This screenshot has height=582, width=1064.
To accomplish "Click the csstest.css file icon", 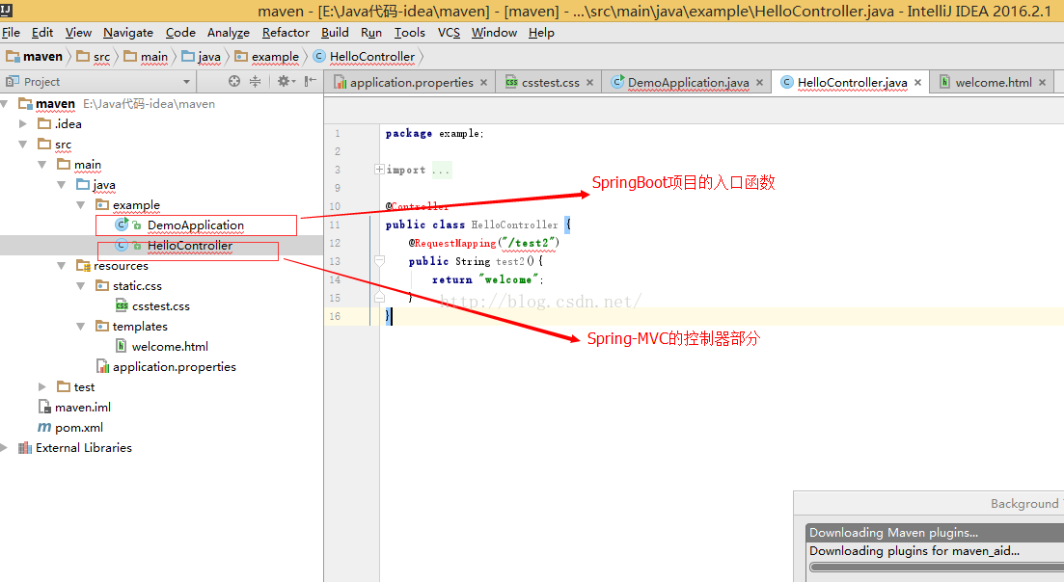I will 122,305.
